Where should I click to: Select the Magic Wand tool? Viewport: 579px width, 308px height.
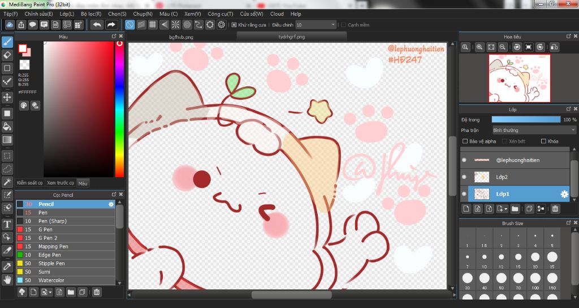coord(7,182)
